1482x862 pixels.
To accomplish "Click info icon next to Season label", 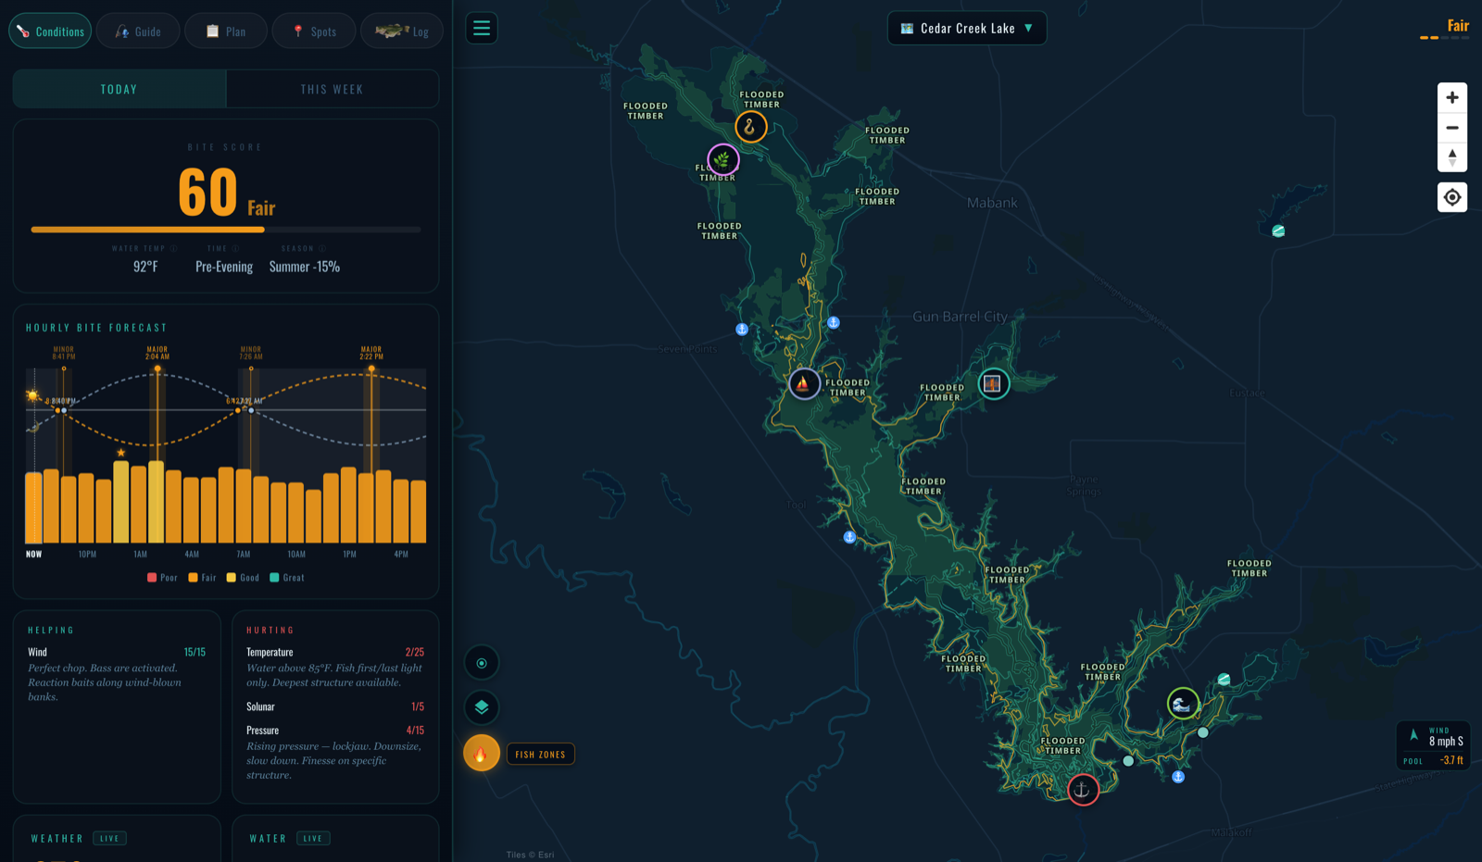I will tap(322, 248).
